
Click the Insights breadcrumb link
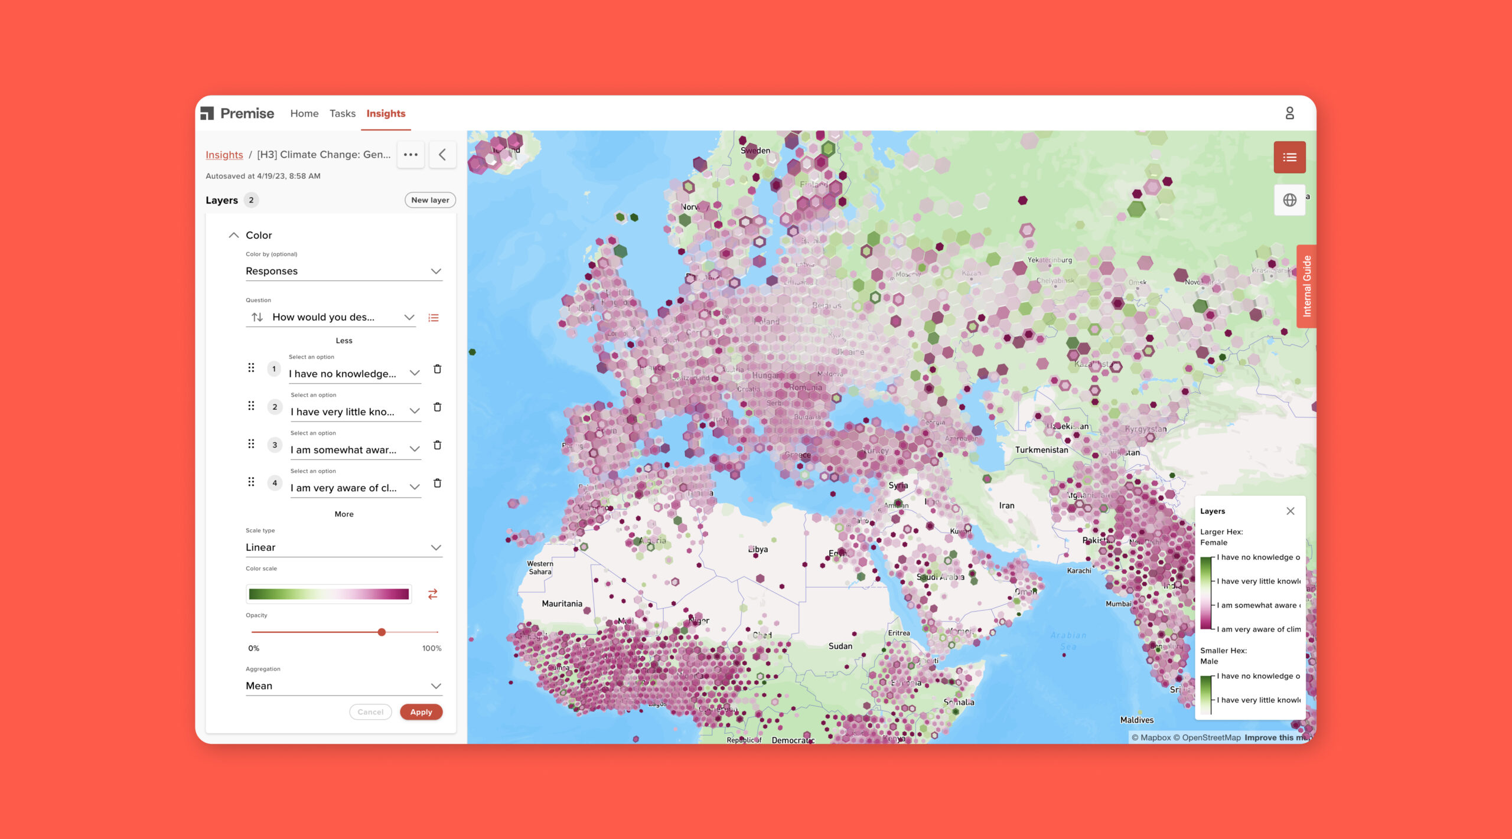coord(224,155)
